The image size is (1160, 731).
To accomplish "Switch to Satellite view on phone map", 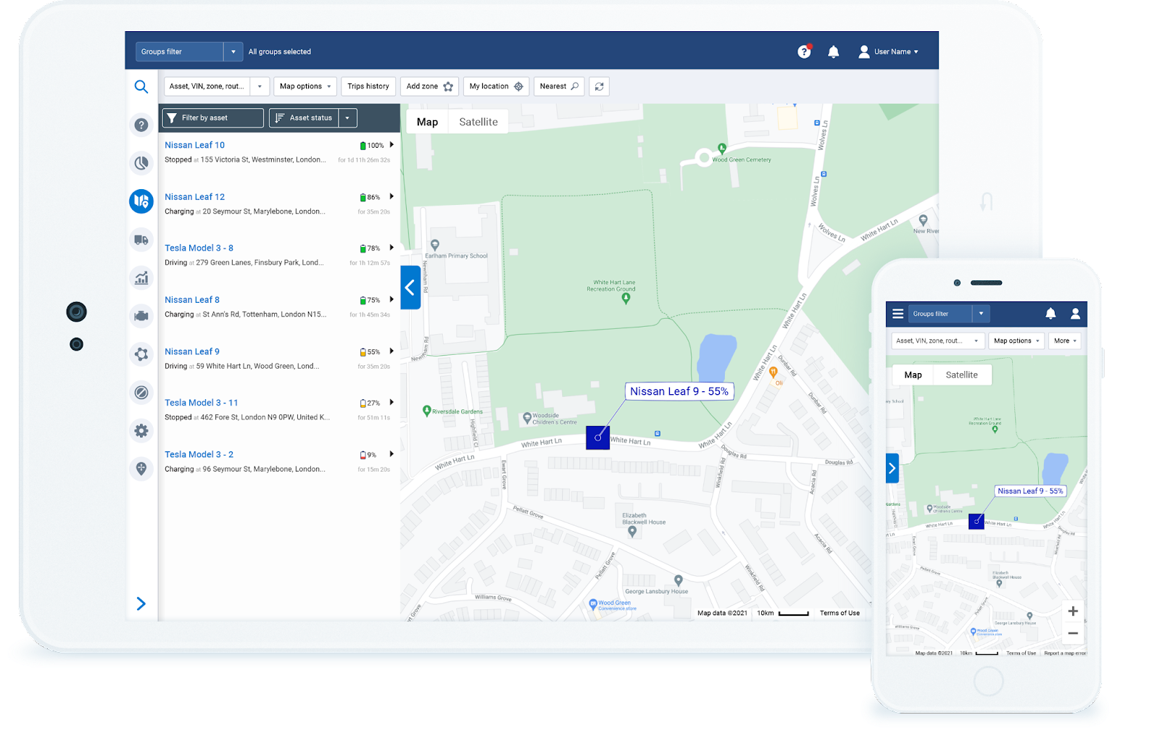I will pyautogui.click(x=961, y=375).
